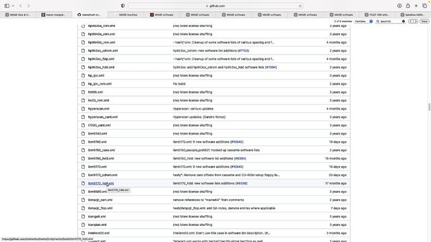Screen dimensions: 431x242
Task: Open hp9845a_rom.xml file
Action: (102, 34)
